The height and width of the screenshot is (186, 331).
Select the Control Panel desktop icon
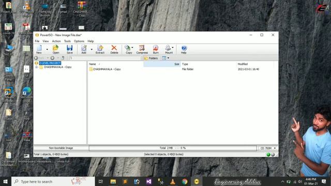pyautogui.click(x=9, y=73)
